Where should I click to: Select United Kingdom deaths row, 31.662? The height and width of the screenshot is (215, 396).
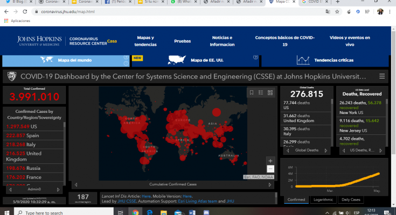coord(305,118)
